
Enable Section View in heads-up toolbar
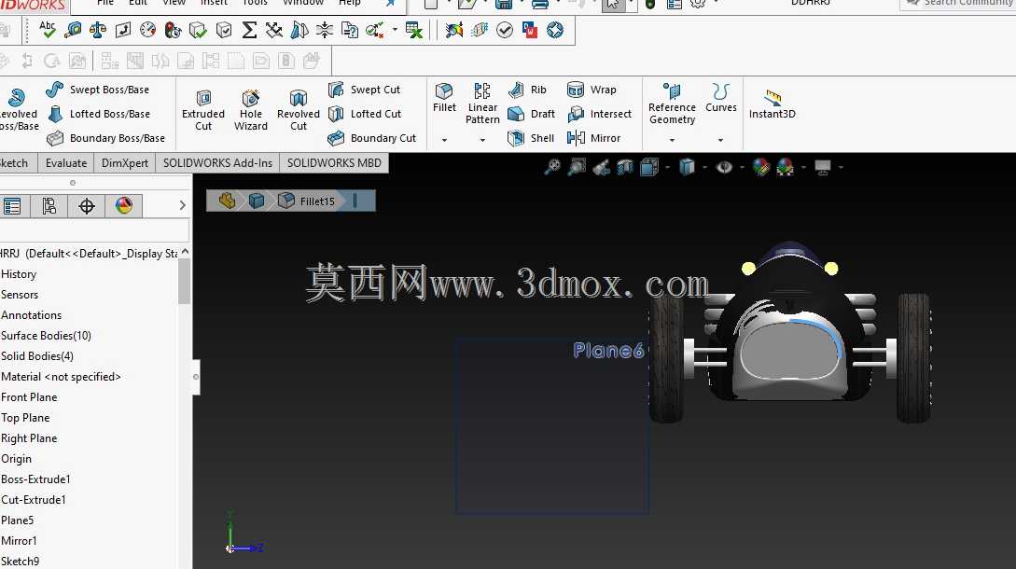pyautogui.click(x=625, y=167)
